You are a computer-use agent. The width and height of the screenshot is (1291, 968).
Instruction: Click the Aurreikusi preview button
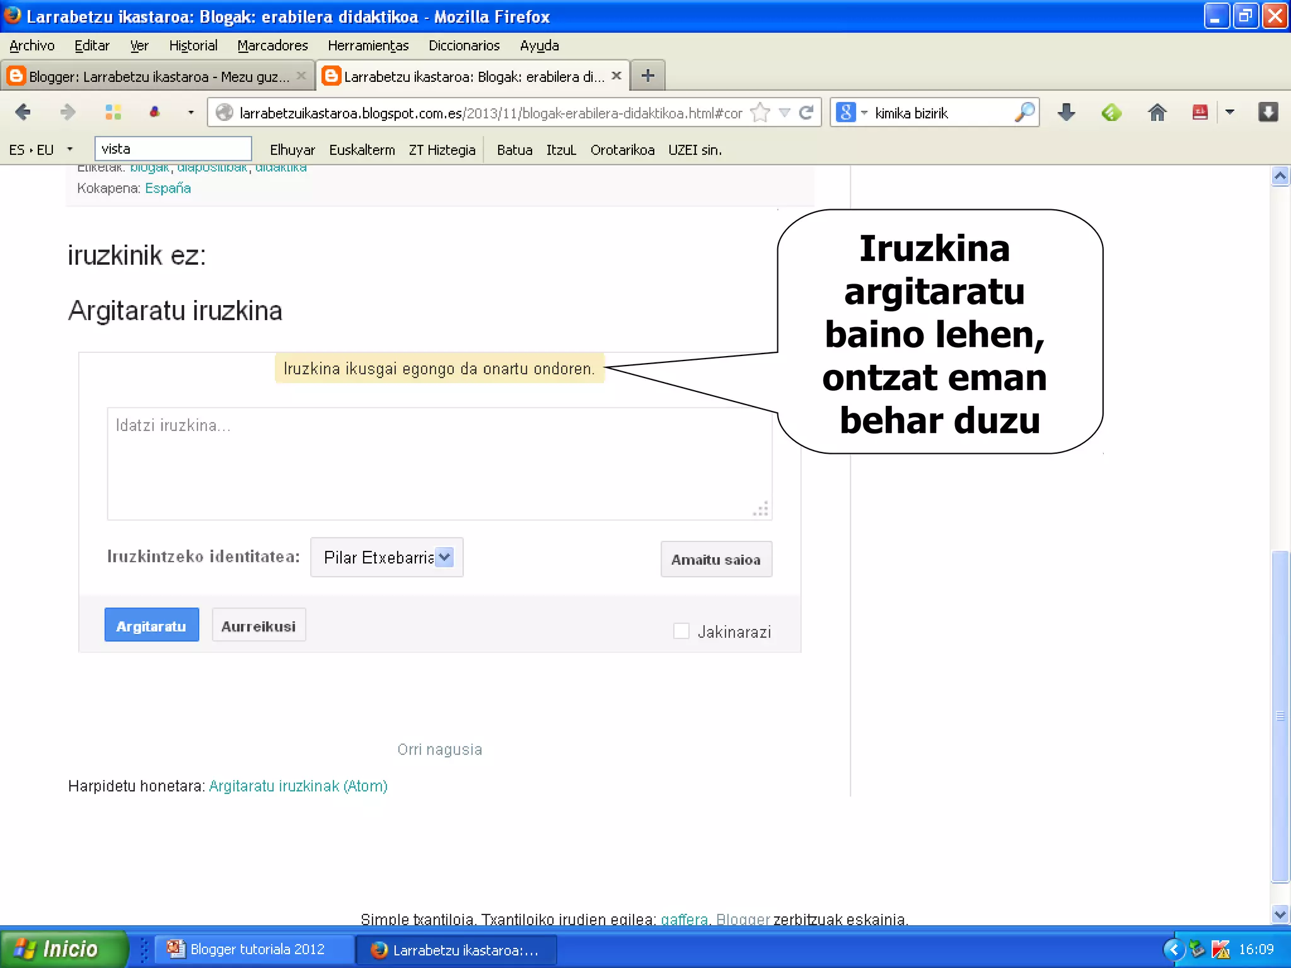click(258, 626)
